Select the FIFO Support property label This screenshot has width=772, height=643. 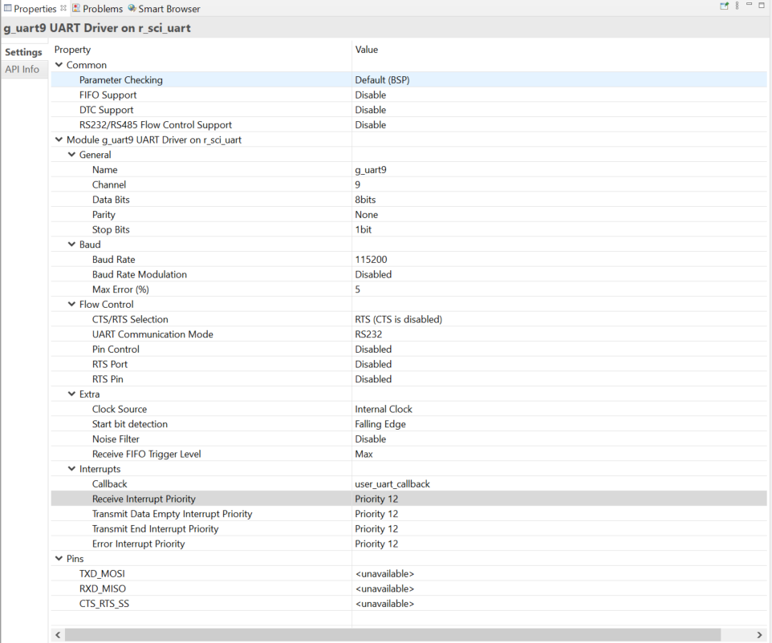pyautogui.click(x=108, y=95)
